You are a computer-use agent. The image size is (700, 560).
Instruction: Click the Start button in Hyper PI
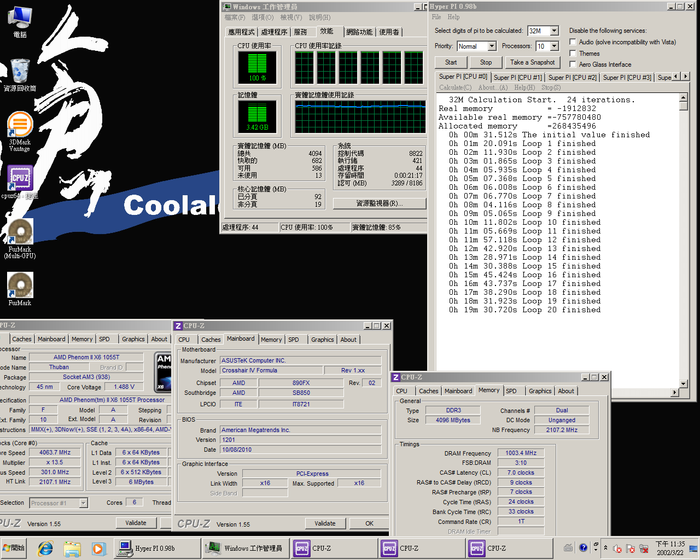pos(451,62)
